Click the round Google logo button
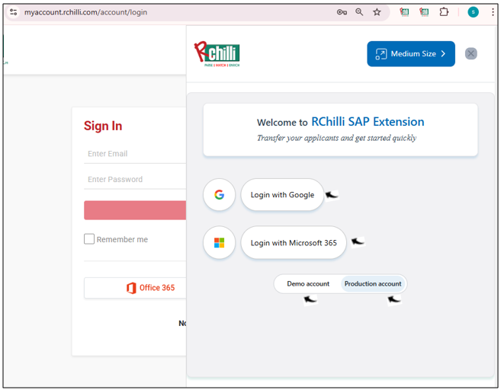 point(219,195)
